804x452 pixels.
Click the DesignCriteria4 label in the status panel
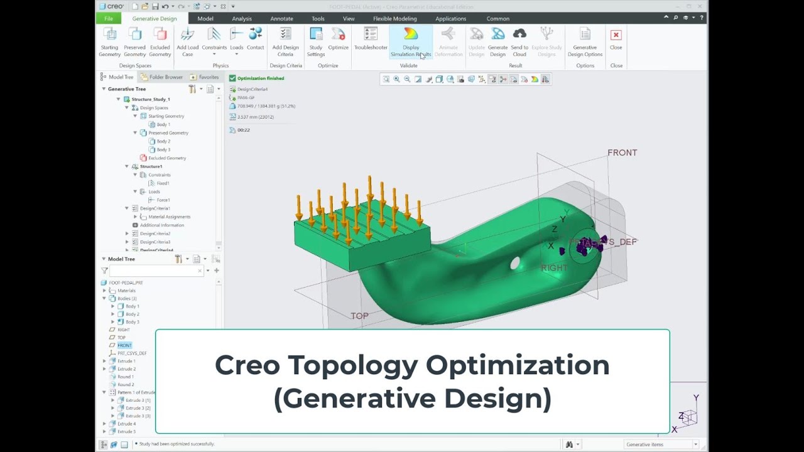point(253,89)
